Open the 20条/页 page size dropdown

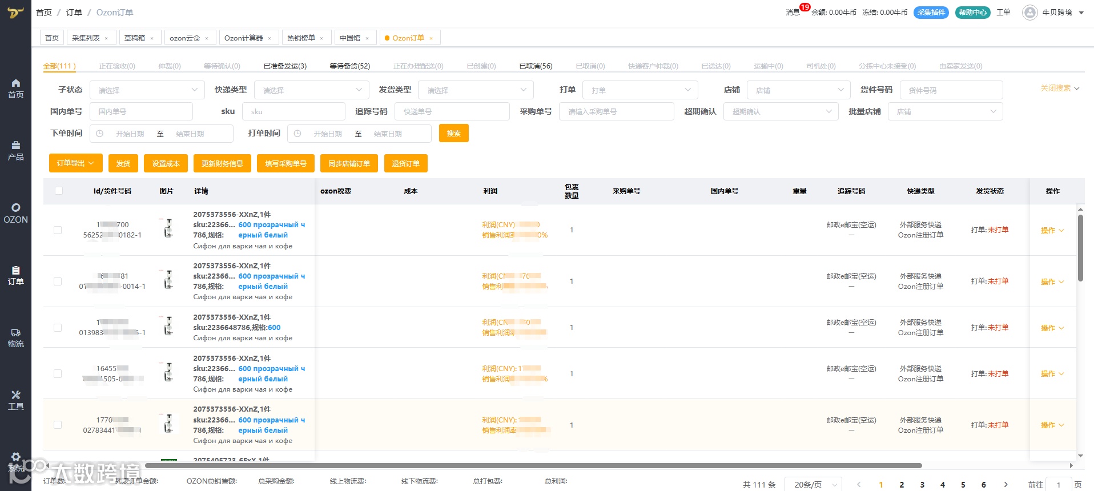click(x=813, y=485)
